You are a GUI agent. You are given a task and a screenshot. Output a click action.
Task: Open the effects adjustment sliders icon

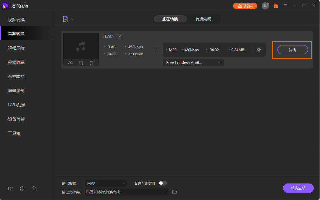[92, 63]
